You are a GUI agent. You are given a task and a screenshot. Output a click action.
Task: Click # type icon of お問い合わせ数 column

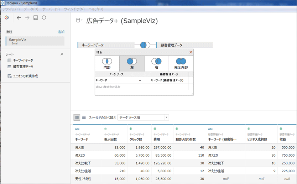[177, 129]
